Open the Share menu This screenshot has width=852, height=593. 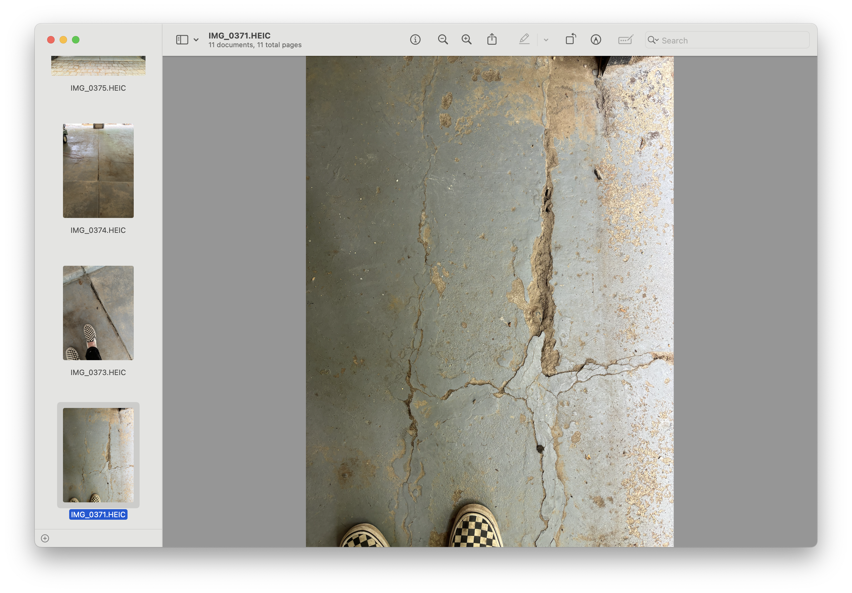pos(492,39)
